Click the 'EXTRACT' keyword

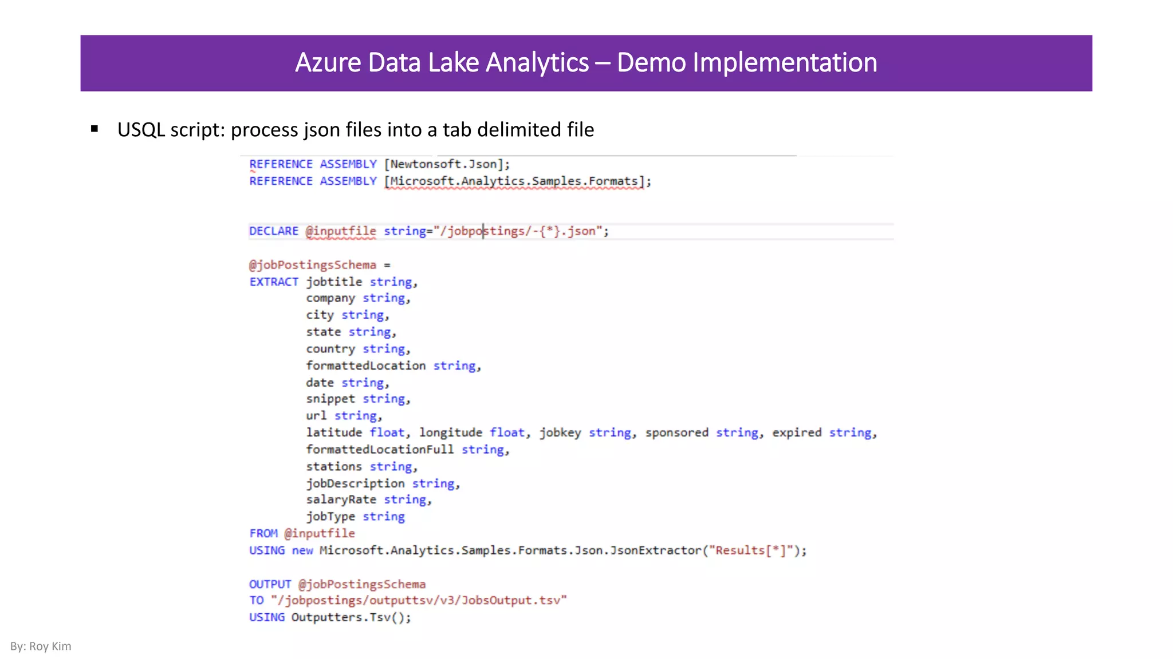coord(274,282)
